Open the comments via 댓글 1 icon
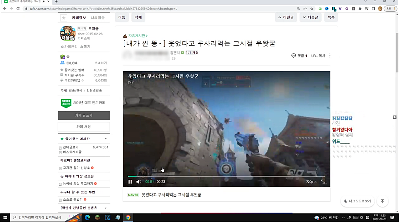 (299, 56)
